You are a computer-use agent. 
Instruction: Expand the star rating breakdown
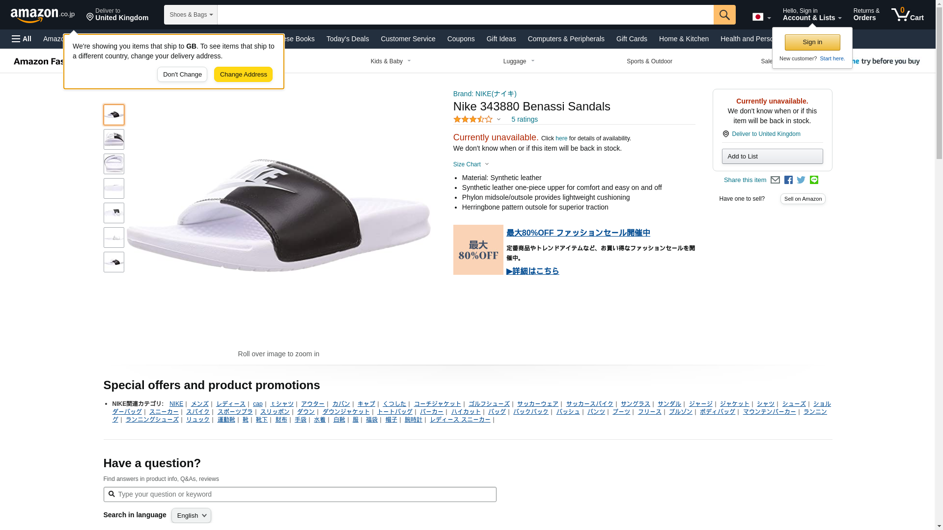(x=477, y=119)
